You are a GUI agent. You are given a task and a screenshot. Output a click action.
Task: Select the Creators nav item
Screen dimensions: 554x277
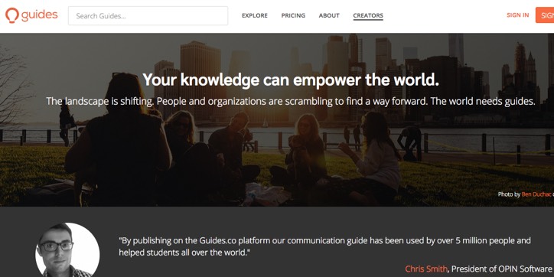click(368, 16)
